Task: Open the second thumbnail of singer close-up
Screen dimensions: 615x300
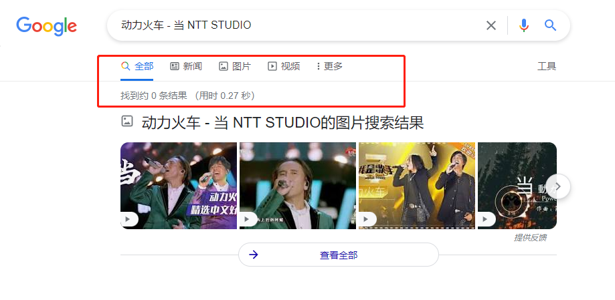Action: tap(298, 186)
